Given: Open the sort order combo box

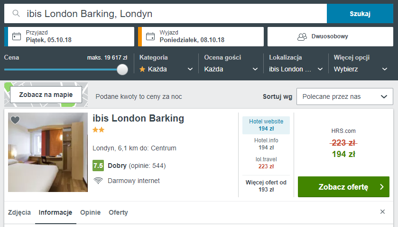Looking at the screenshot, I should click(x=344, y=96).
